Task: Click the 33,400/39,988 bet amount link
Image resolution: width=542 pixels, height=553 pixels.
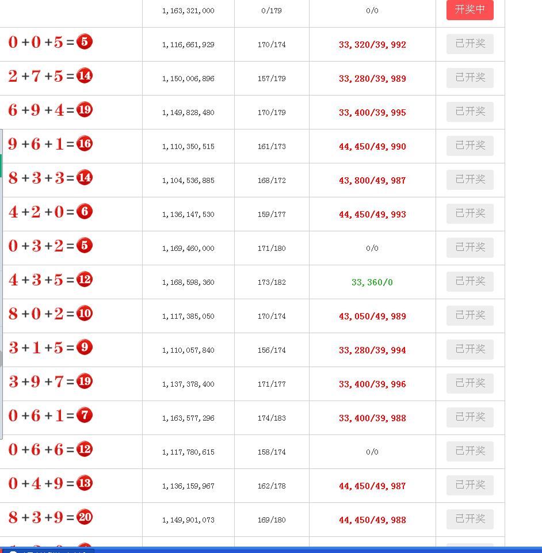Action: coord(372,418)
